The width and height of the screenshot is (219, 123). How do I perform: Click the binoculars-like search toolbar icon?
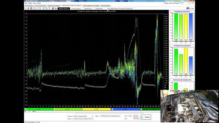pyautogui.click(x=31, y=9)
